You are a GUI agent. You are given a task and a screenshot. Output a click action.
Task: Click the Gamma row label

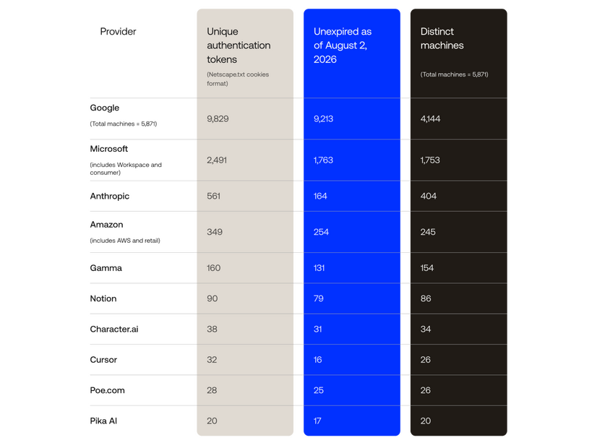(106, 268)
